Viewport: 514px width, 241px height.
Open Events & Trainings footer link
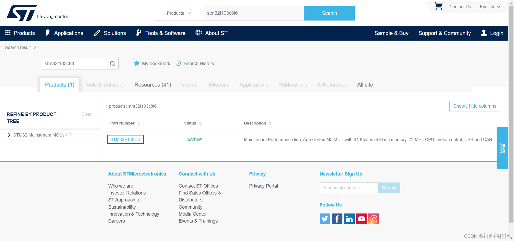(198, 221)
